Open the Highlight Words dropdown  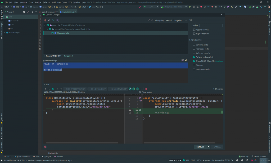tap(118, 89)
